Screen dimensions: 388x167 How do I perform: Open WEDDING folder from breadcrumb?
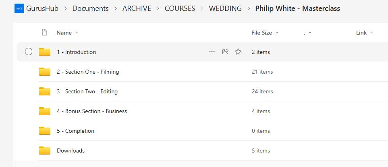pyautogui.click(x=225, y=8)
